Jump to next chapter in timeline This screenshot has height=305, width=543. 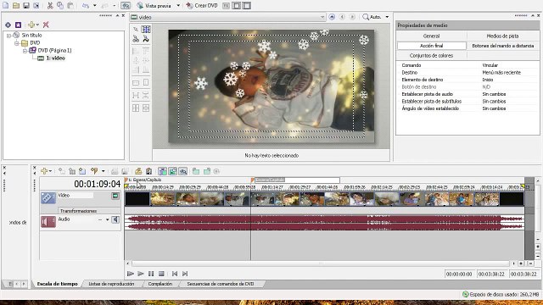[185, 274]
